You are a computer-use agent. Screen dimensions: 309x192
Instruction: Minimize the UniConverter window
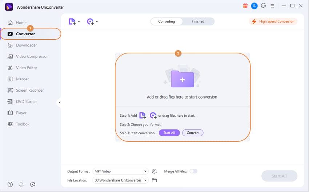tap(284, 6)
